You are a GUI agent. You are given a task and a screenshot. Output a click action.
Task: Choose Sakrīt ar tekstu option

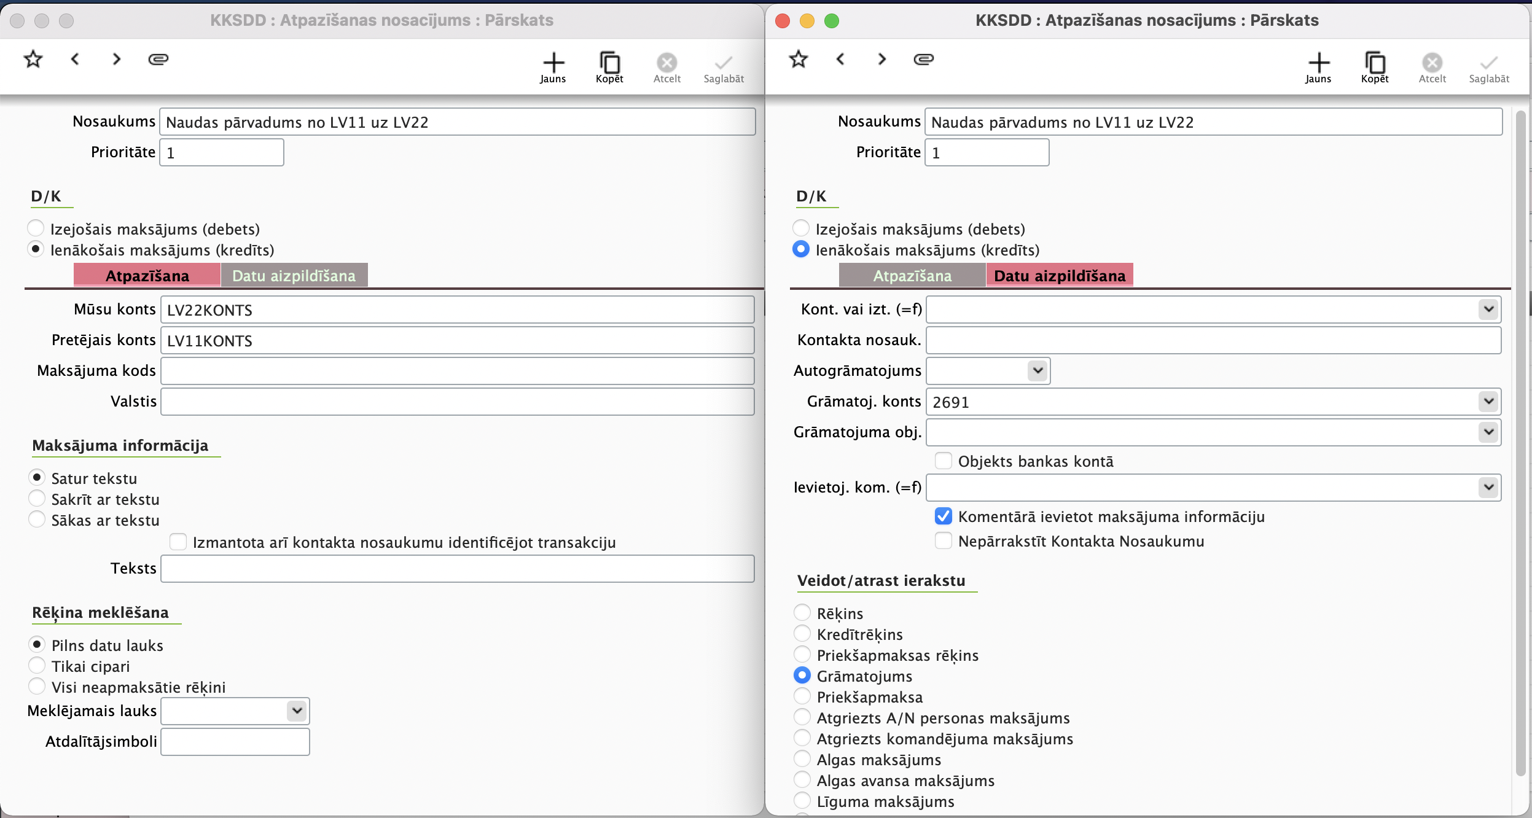pyautogui.click(x=37, y=498)
